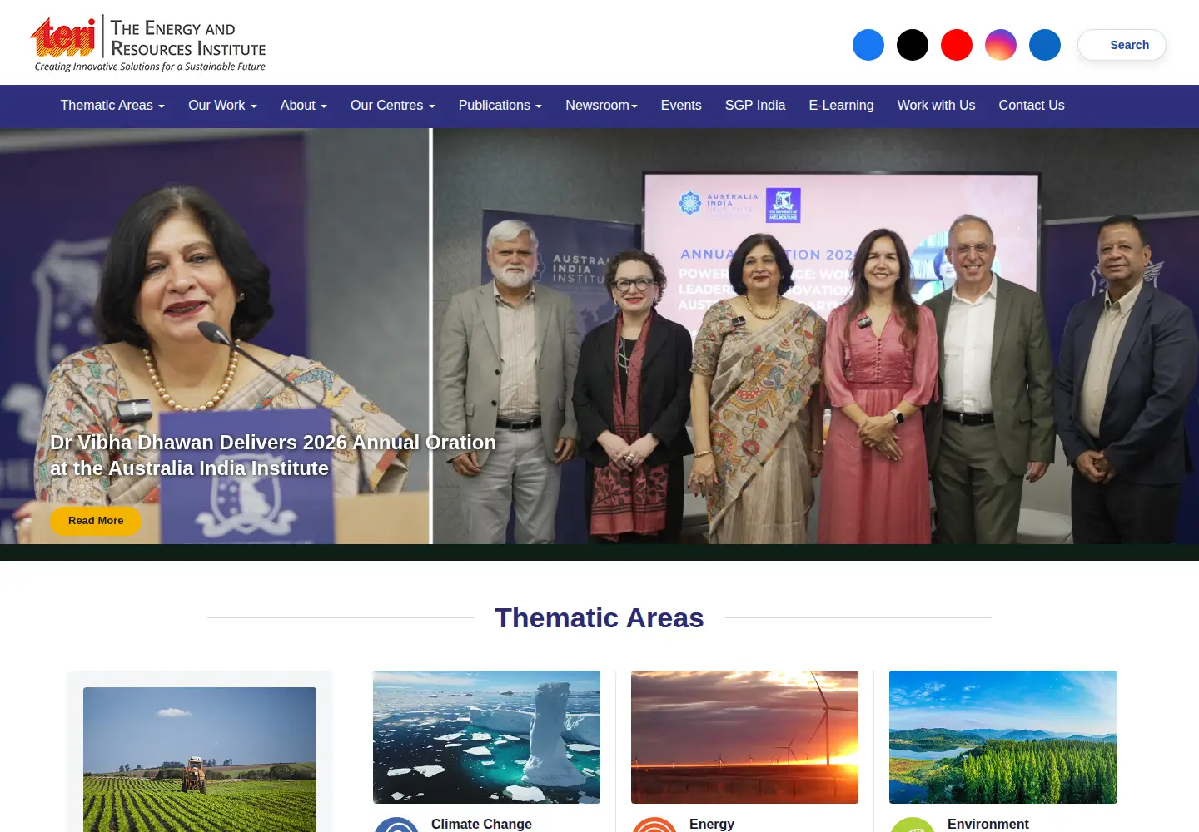The image size is (1199, 832).
Task: Expand the Our Work dropdown
Action: click(222, 106)
